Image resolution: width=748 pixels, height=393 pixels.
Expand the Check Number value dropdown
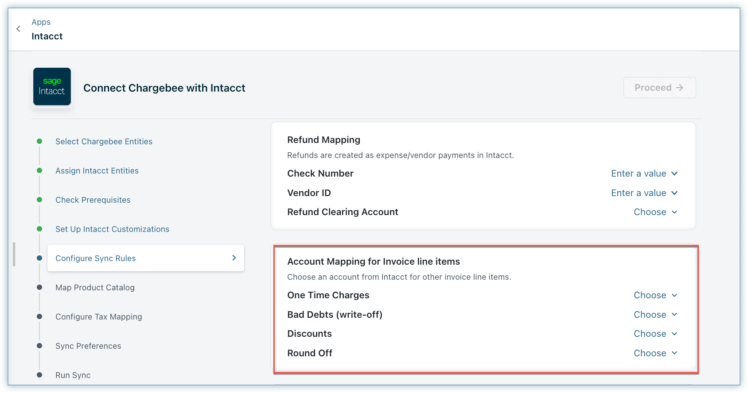coord(644,173)
